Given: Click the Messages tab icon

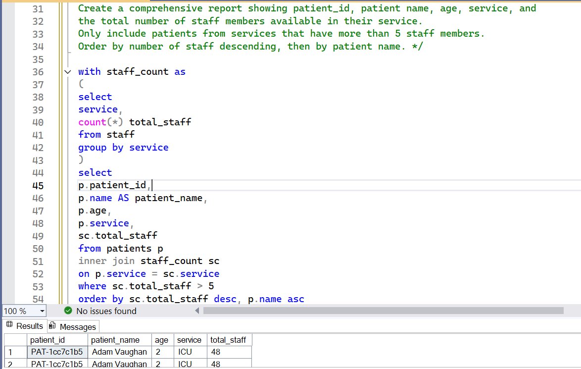Looking at the screenshot, I should [x=52, y=326].
